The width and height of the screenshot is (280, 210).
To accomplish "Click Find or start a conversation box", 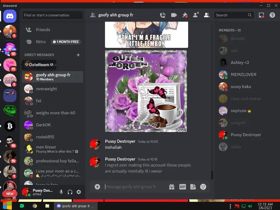I will (52, 15).
